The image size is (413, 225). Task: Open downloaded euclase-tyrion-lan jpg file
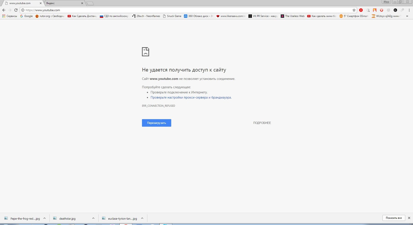coord(120,218)
